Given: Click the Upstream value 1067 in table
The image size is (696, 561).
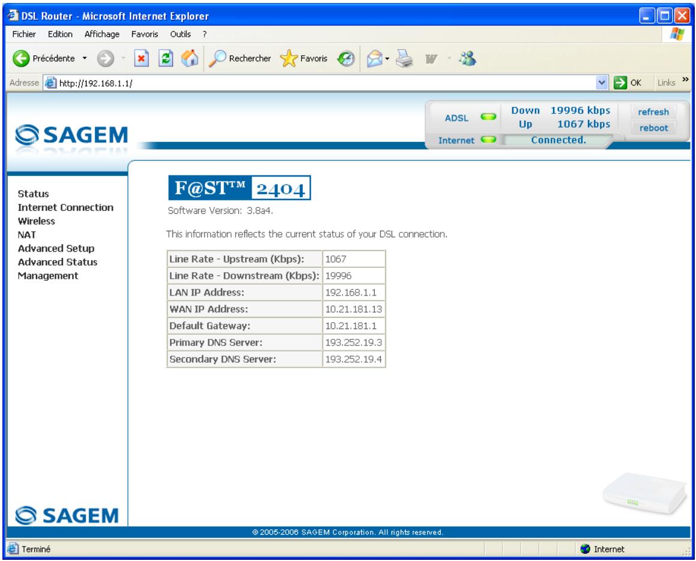Looking at the screenshot, I should pos(336,259).
